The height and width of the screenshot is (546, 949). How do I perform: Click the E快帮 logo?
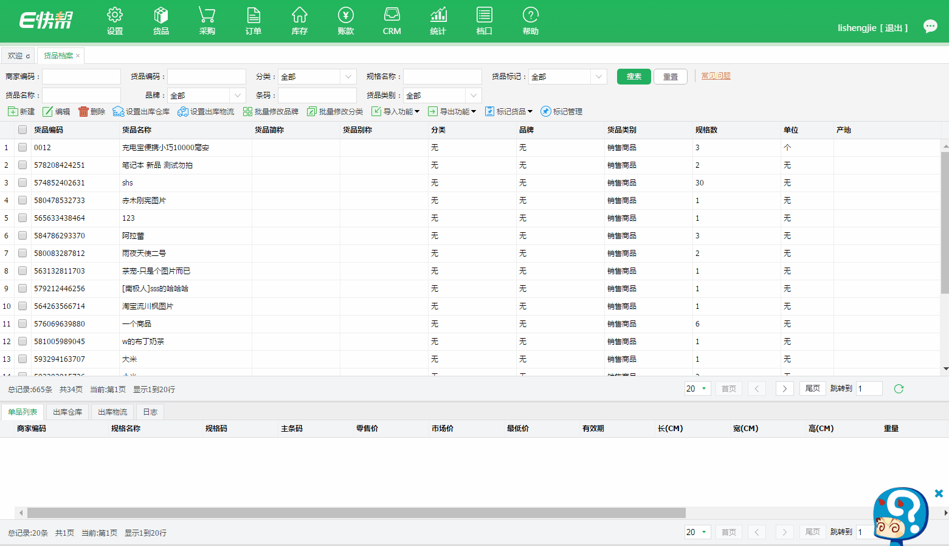tap(46, 20)
